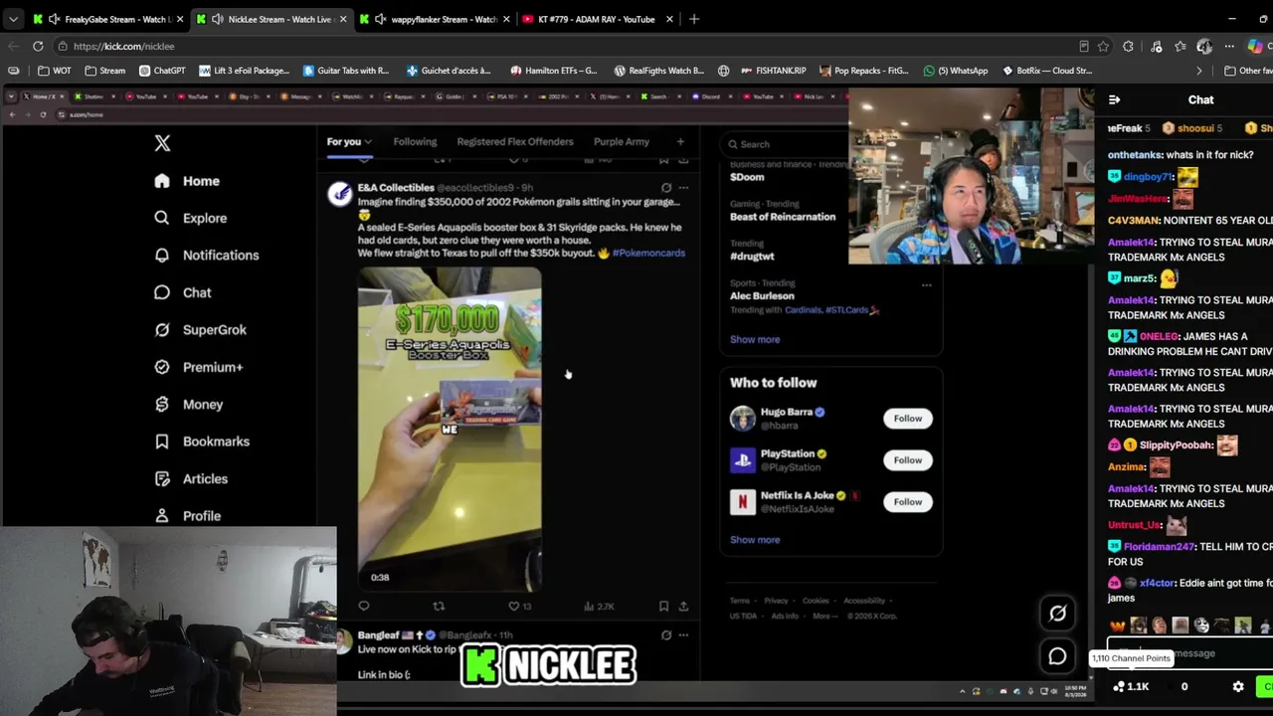Viewport: 1273px width, 716px height.
Task: Follow Hugo Barra
Action: pyautogui.click(x=908, y=419)
